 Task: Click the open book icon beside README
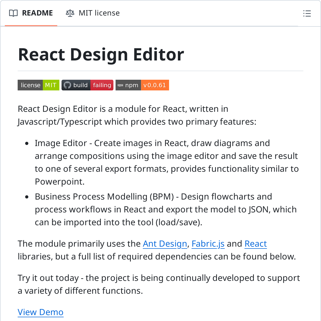(13, 13)
